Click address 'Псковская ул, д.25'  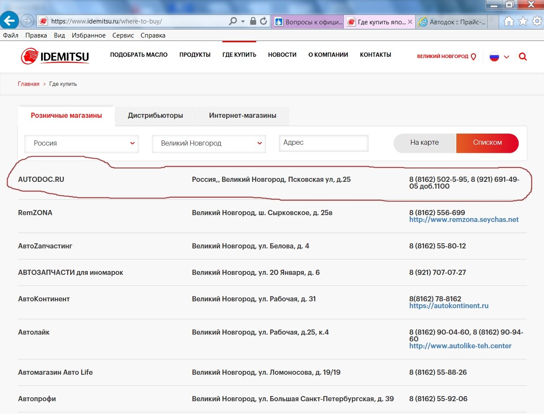pyautogui.click(x=319, y=179)
